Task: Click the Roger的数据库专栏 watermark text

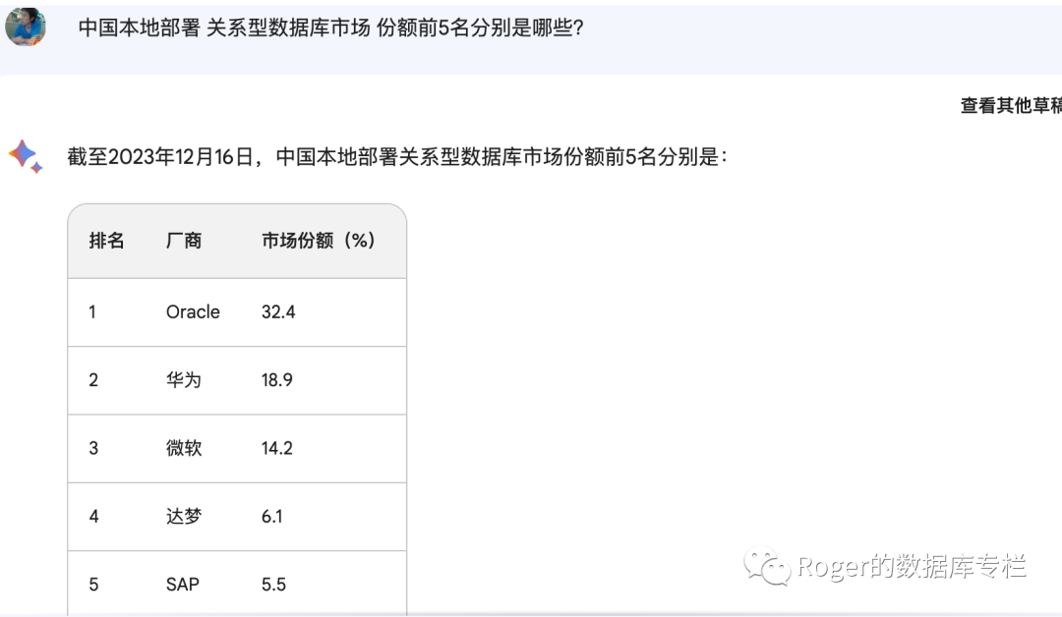Action: point(913,566)
